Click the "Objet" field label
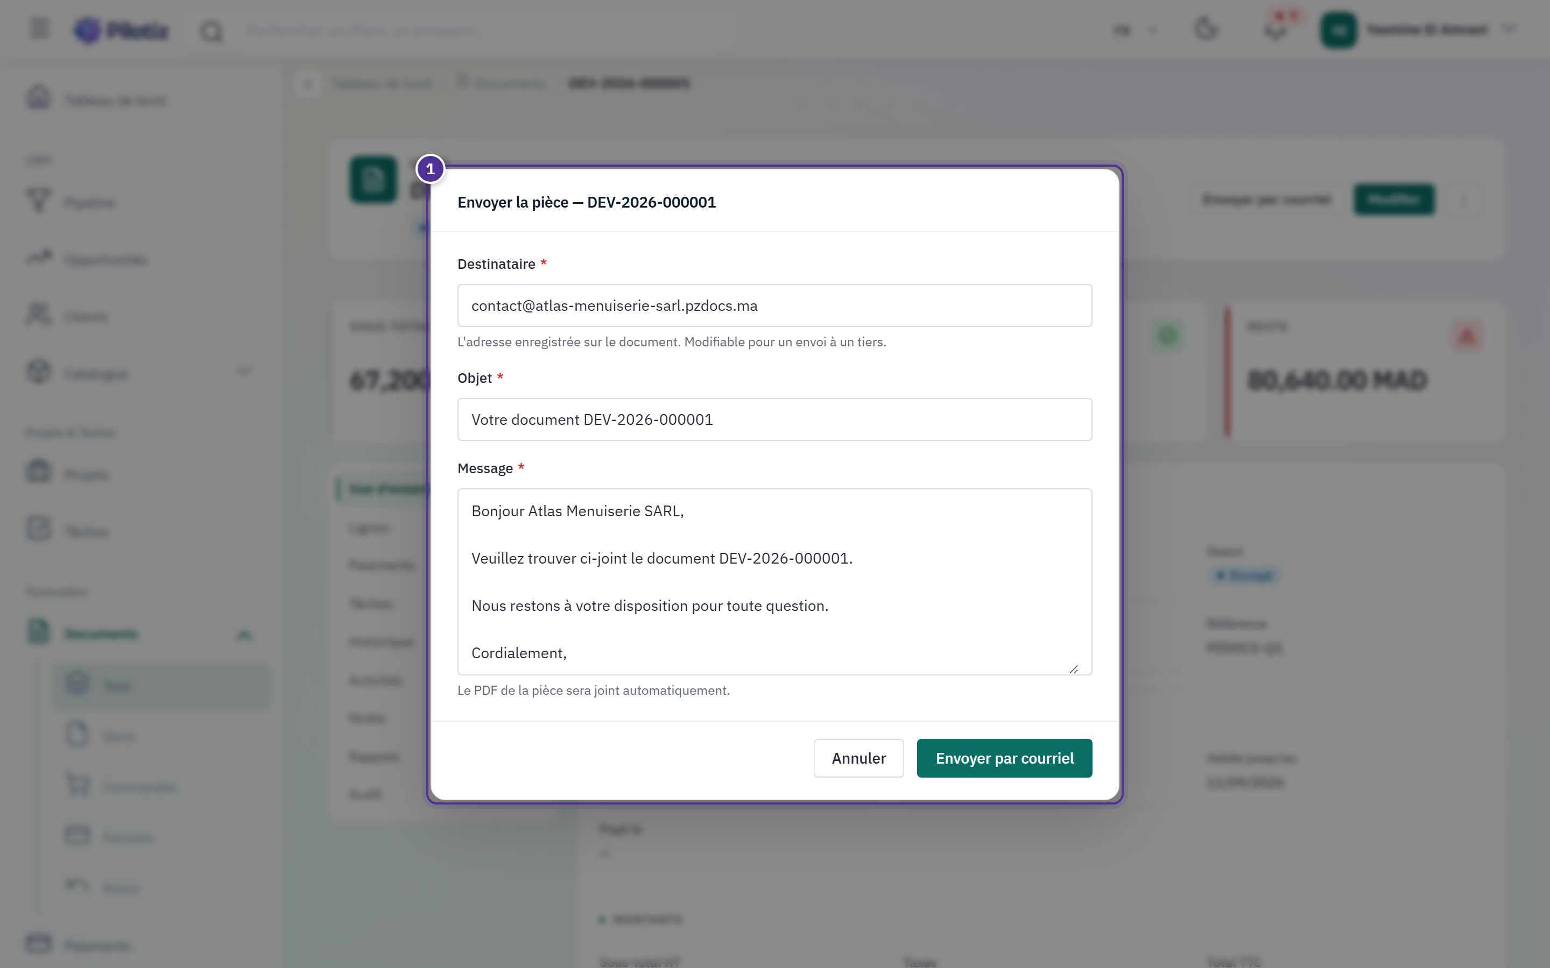This screenshot has width=1550, height=968. coord(475,378)
